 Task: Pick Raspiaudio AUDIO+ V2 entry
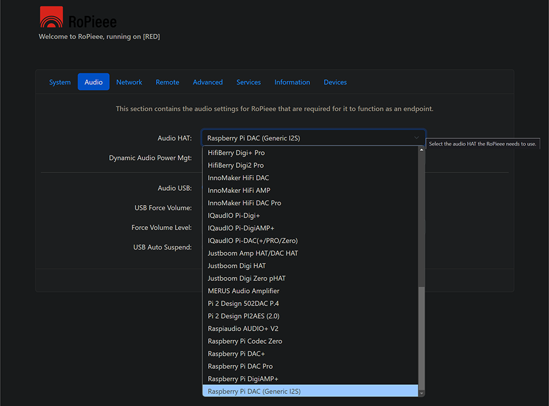[243, 329]
